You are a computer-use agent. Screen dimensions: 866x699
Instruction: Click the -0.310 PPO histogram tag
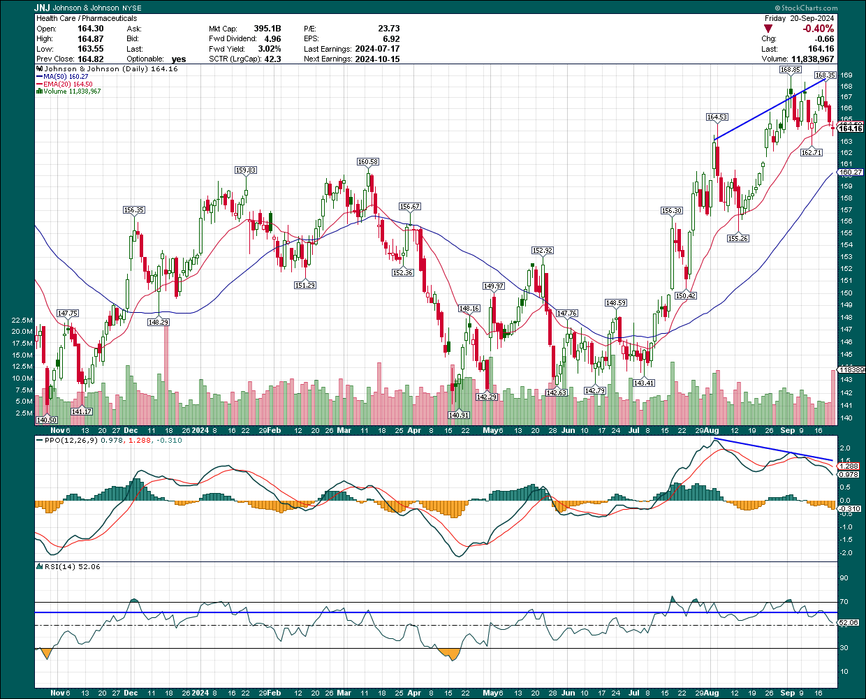click(x=850, y=509)
